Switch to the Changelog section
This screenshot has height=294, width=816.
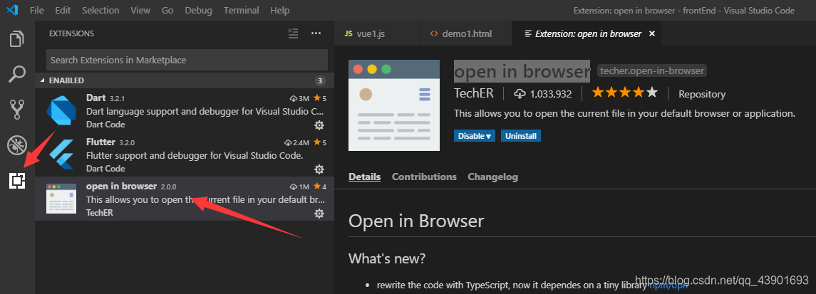pos(493,177)
